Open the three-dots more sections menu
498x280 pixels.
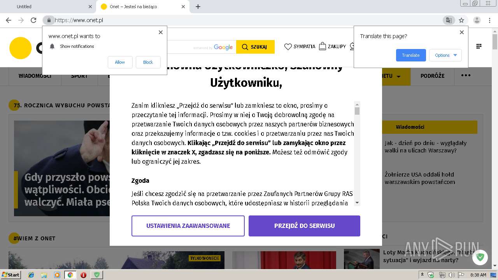pyautogui.click(x=466, y=76)
